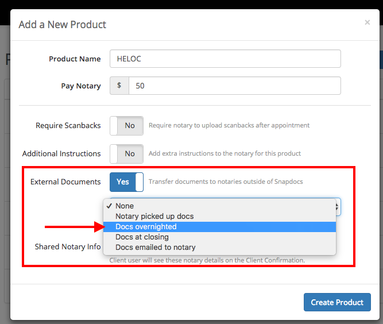The image size is (383, 324).
Task: Choose the Notary picked up docs option
Action: click(x=154, y=216)
